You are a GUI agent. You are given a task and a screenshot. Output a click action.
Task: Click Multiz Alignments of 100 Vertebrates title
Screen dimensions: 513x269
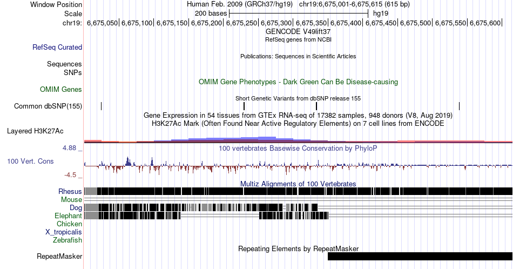pyautogui.click(x=298, y=184)
